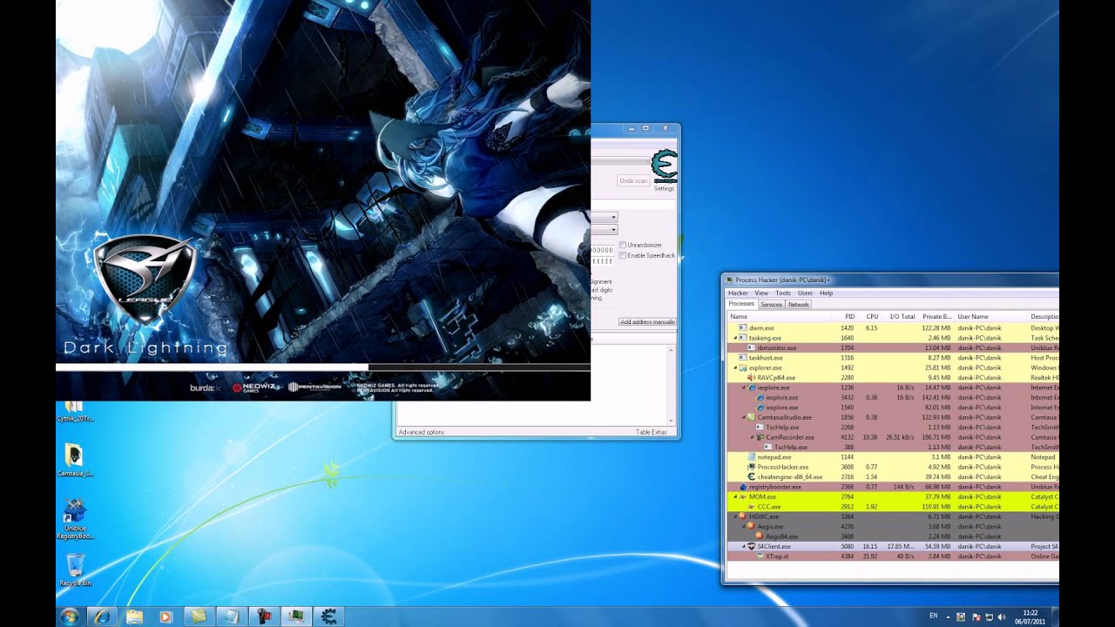
Task: Collapse the MOM.exe process node
Action: [x=735, y=497]
